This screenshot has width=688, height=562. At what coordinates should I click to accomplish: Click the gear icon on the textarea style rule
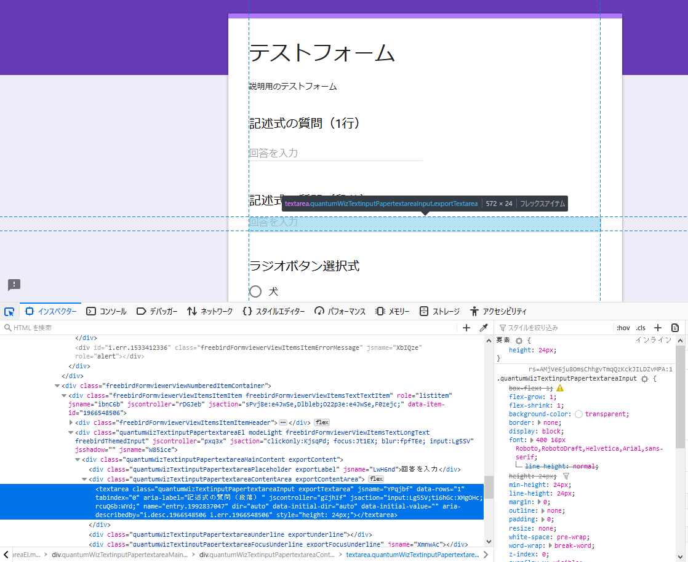pyautogui.click(x=644, y=380)
